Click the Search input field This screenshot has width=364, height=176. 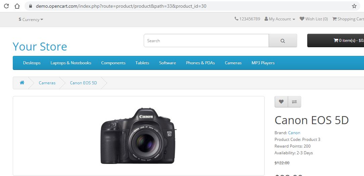(x=207, y=41)
